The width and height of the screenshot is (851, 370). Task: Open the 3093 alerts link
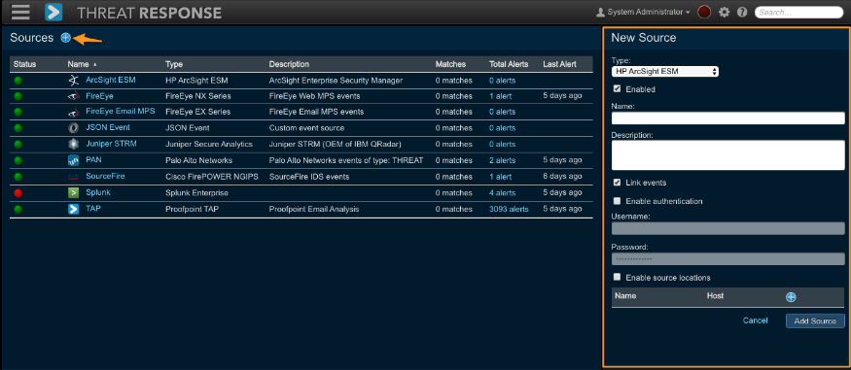tap(509, 209)
